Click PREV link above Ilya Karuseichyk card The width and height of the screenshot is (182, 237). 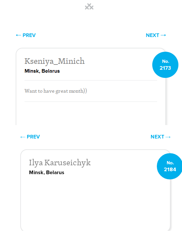click(30, 137)
